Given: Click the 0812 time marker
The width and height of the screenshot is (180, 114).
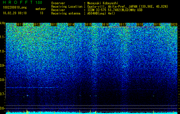Looking at the screenshot, I should [x=37, y=25].
